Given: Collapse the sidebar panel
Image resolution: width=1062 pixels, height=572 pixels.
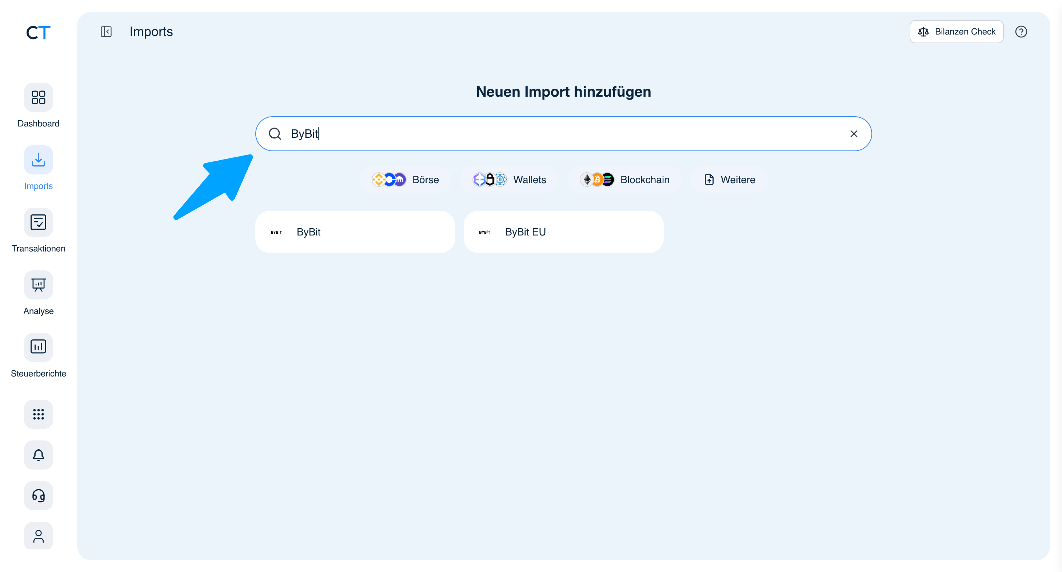Looking at the screenshot, I should pyautogui.click(x=106, y=32).
